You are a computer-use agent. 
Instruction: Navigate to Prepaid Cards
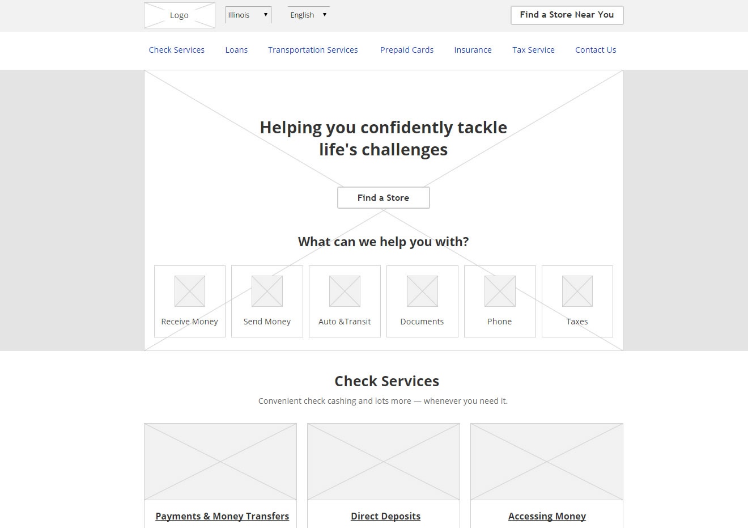point(407,50)
